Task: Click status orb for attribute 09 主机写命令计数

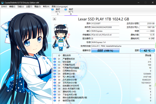Action: (55, 83)
